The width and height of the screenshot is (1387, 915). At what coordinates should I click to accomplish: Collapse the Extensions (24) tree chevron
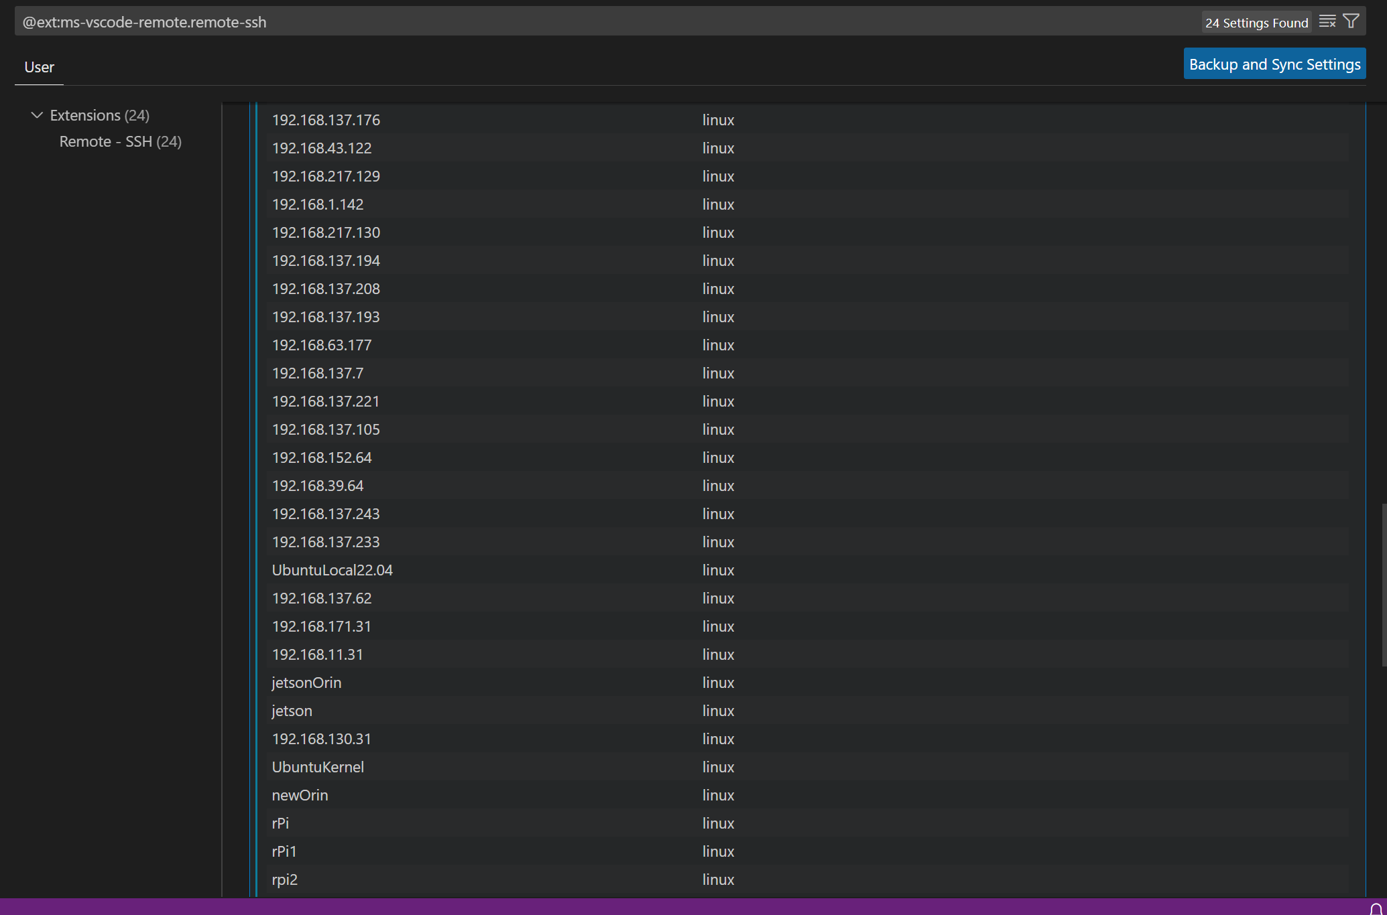pos(37,115)
